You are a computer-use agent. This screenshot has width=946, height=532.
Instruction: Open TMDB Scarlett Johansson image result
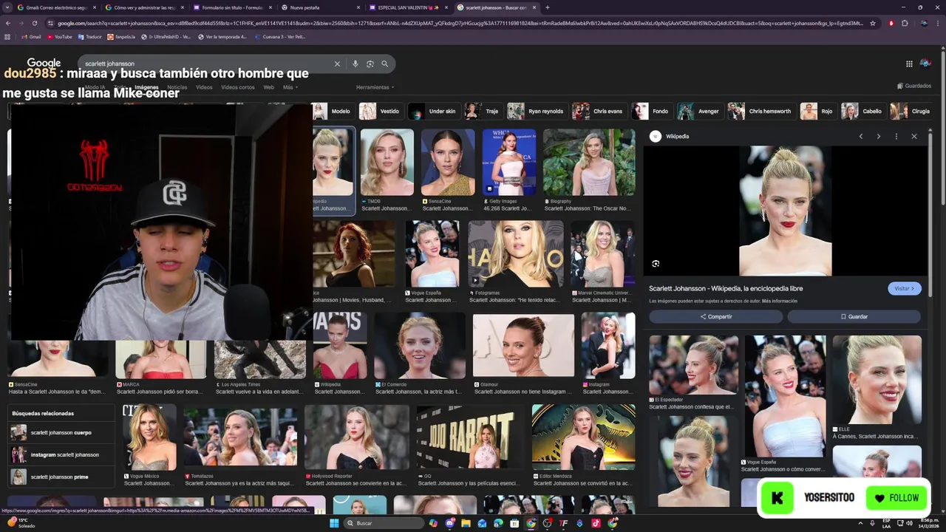(x=387, y=162)
